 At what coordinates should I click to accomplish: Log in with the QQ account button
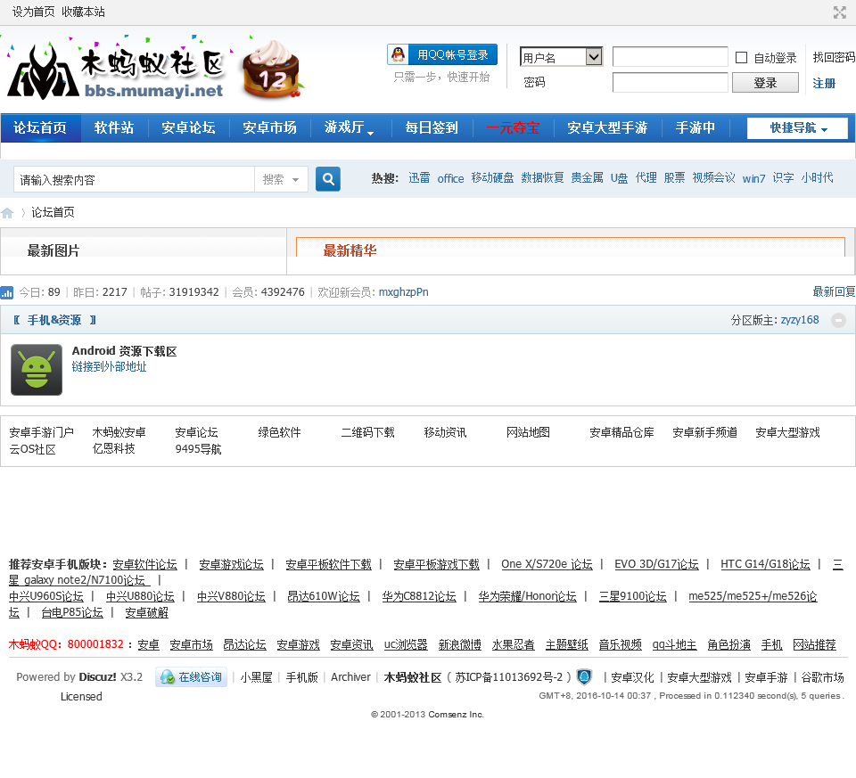(x=442, y=54)
